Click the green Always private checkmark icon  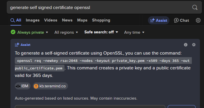[13, 32]
